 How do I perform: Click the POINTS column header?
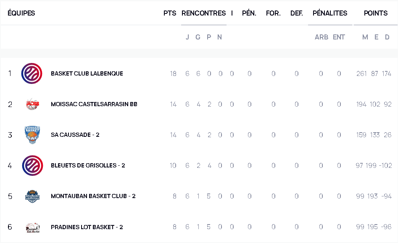coord(376,13)
